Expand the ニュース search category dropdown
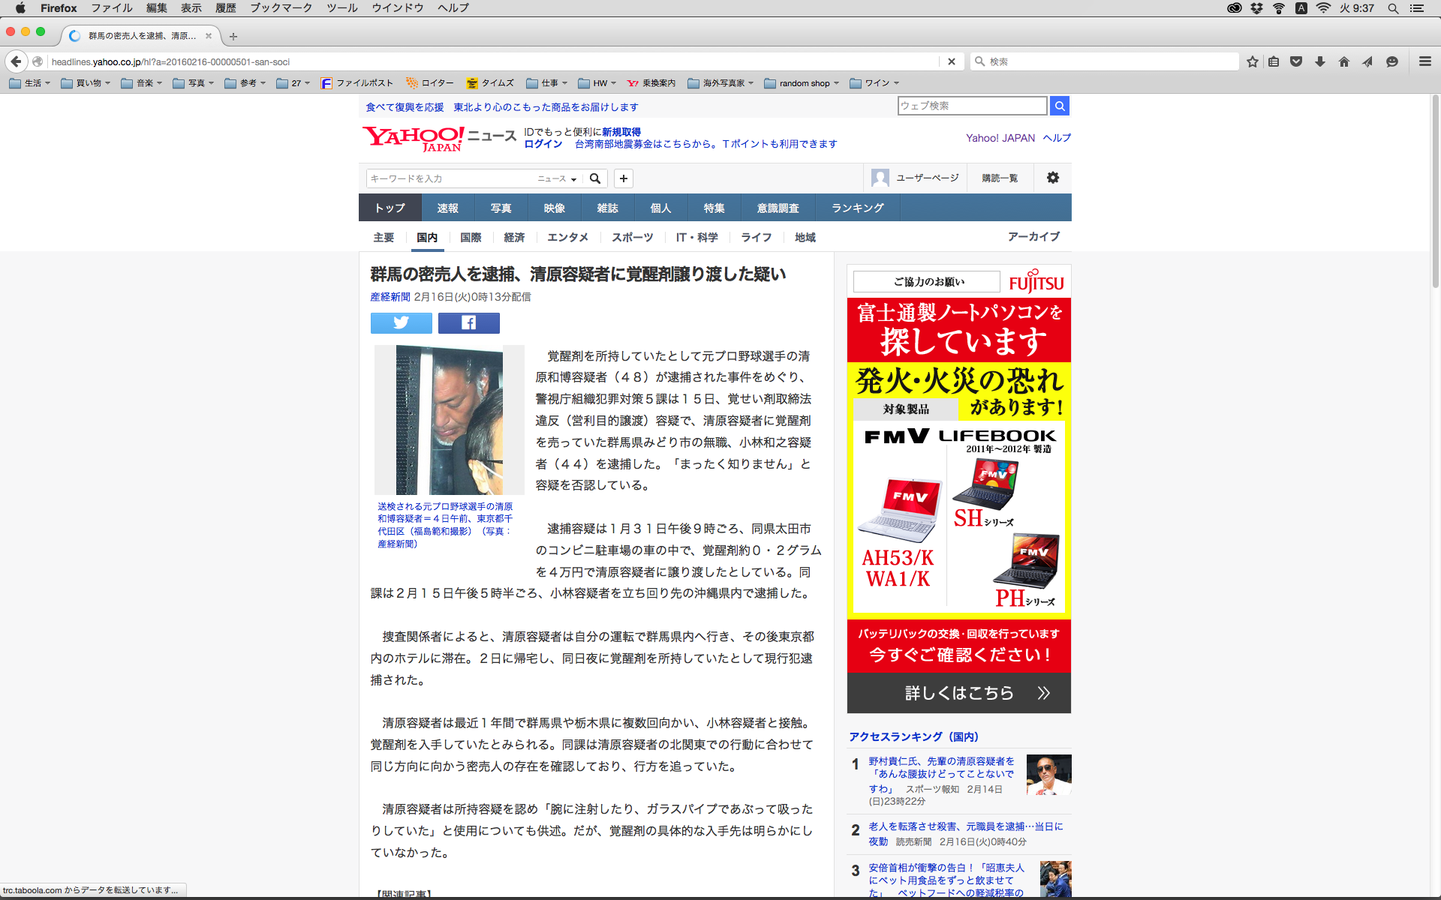This screenshot has height=900, width=1441. tap(557, 178)
